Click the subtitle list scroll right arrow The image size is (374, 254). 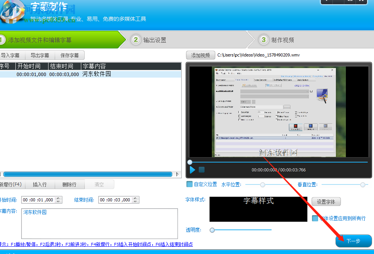(178, 174)
